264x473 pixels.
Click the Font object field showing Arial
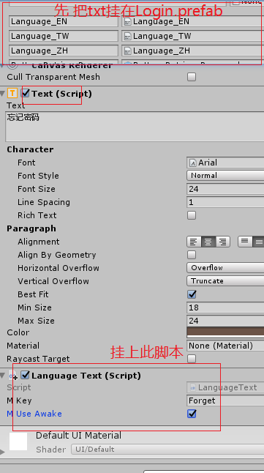pyautogui.click(x=225, y=163)
